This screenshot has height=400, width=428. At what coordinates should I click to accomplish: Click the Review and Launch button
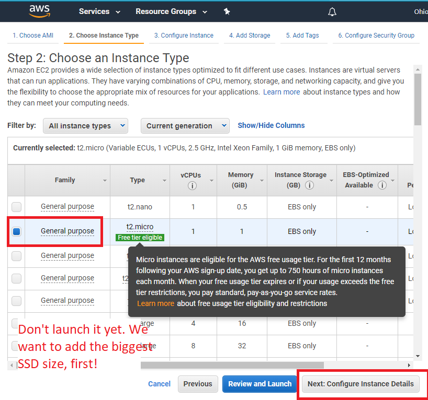pos(260,384)
